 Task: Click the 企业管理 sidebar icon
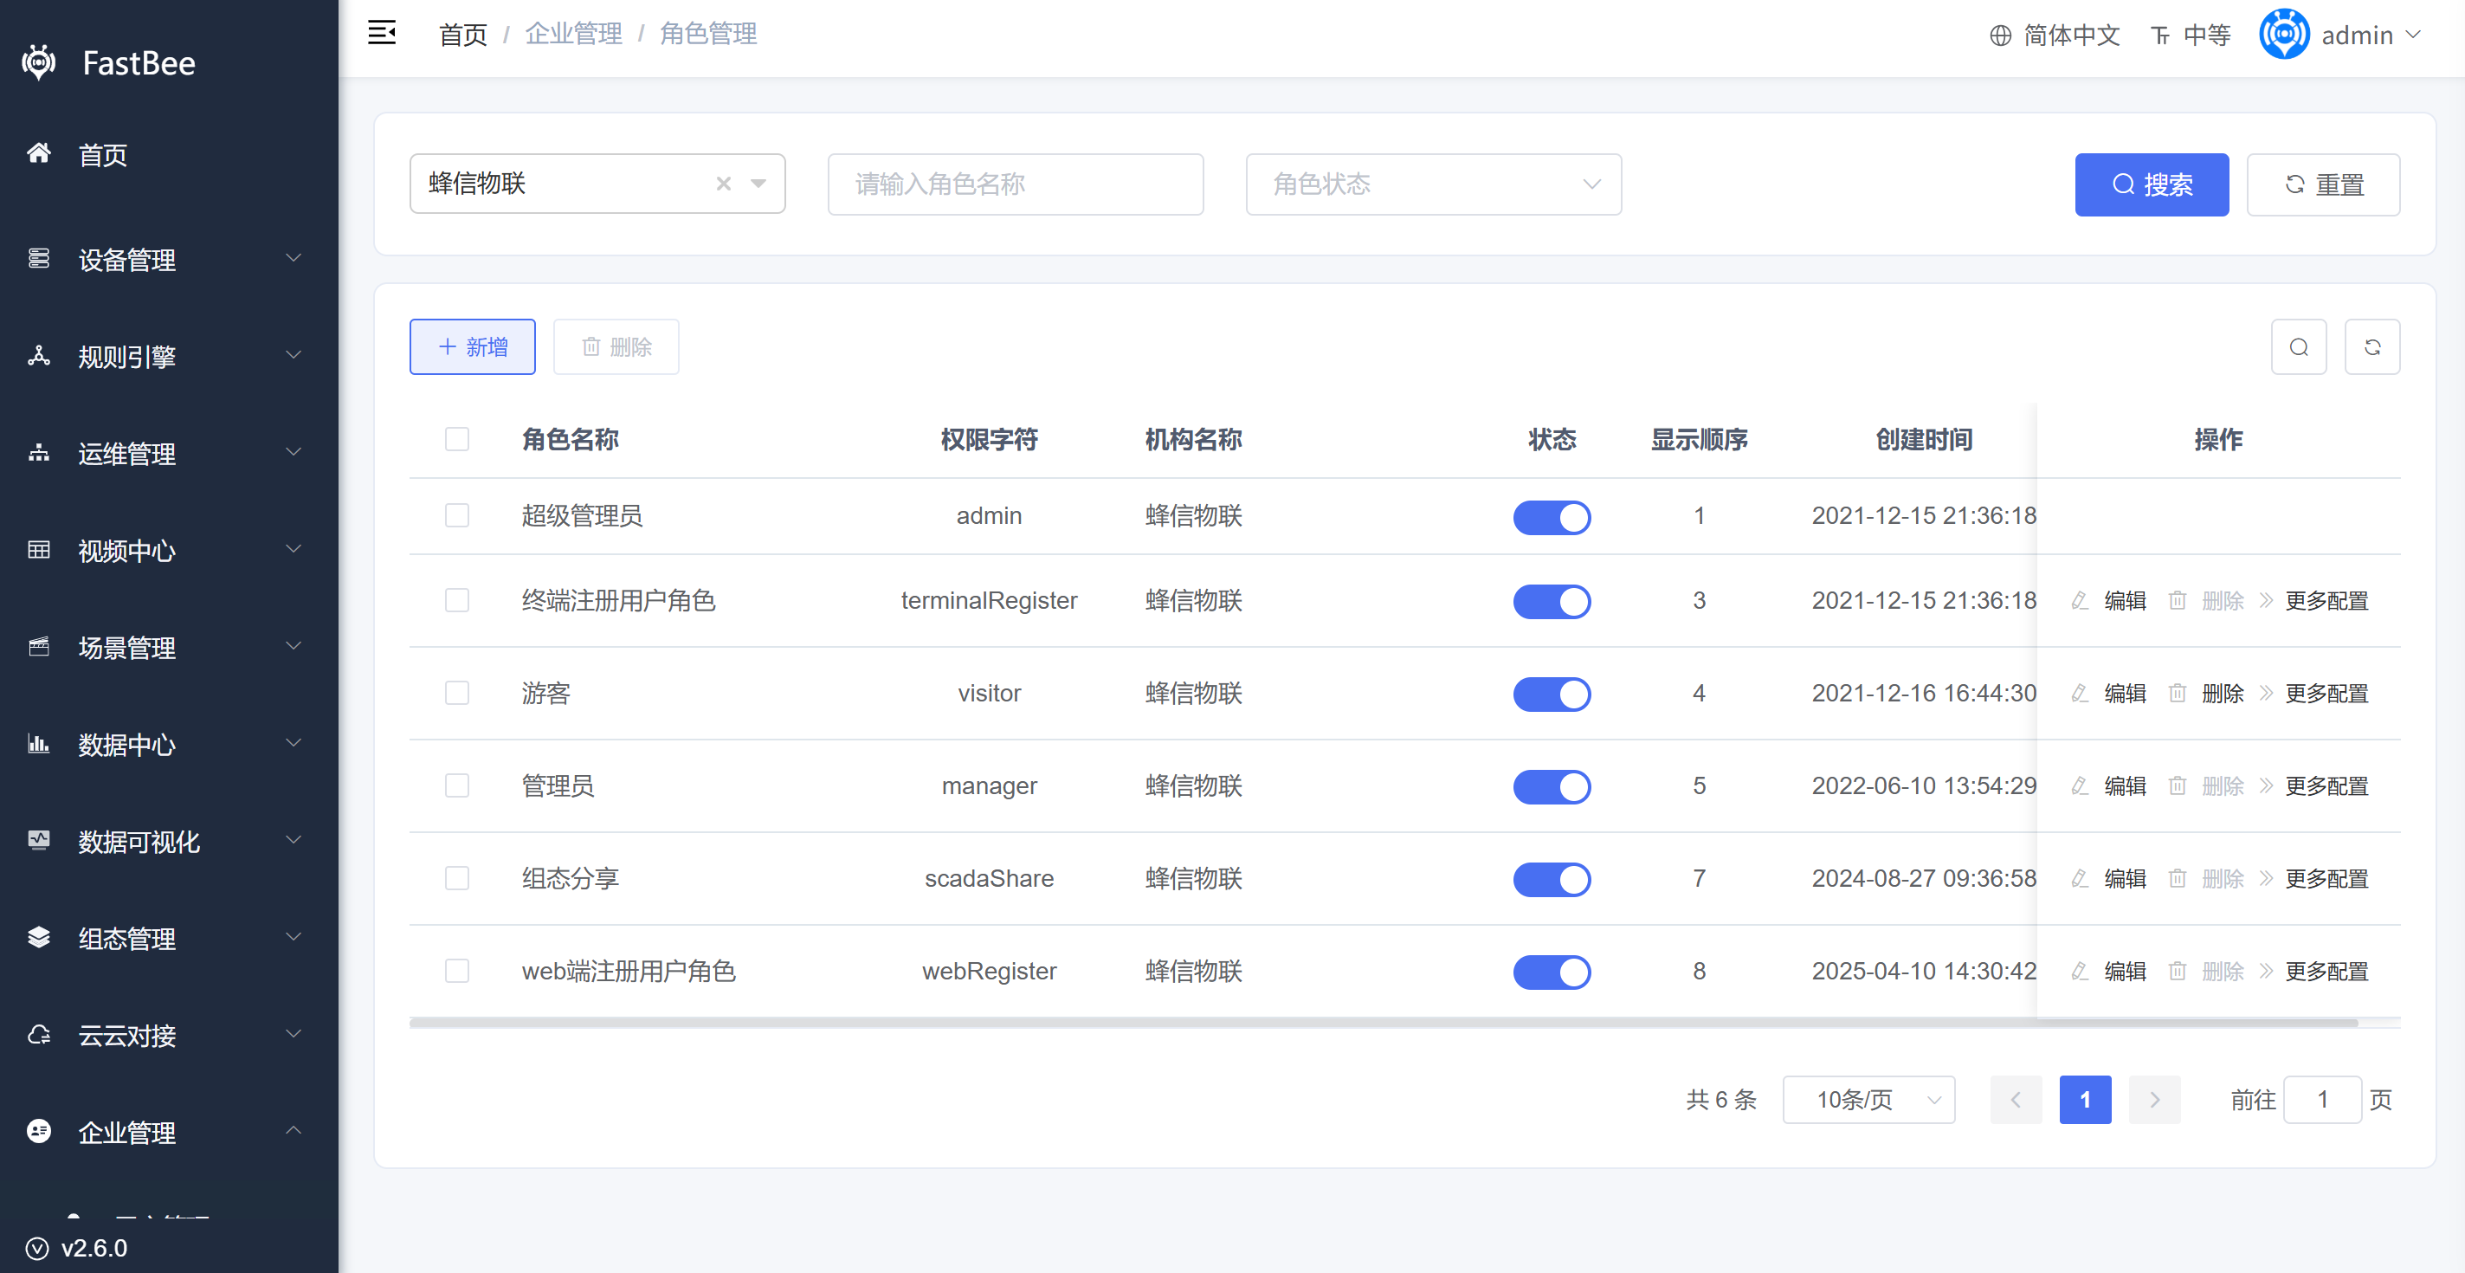[38, 1131]
